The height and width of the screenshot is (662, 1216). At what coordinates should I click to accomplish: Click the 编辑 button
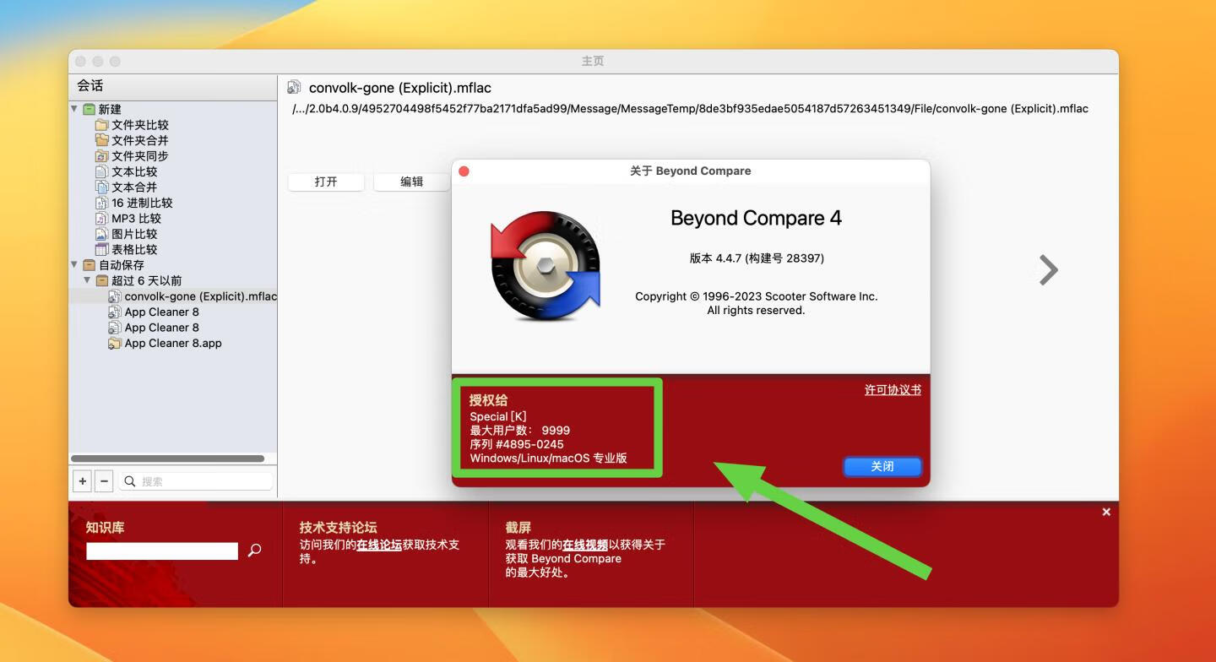click(x=411, y=182)
